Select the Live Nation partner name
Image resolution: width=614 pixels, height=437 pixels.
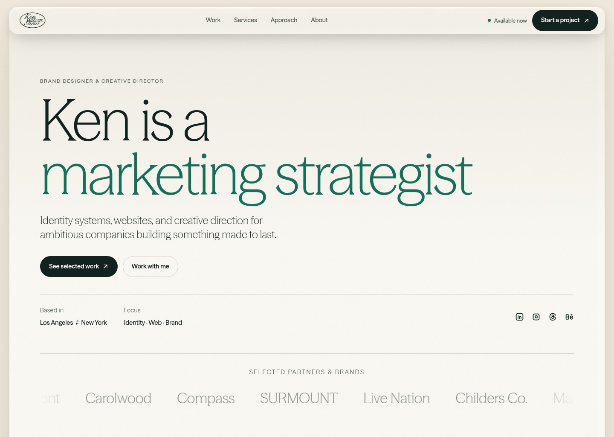click(x=397, y=398)
